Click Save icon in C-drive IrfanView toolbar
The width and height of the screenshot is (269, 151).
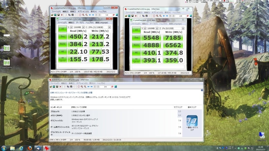pyautogui.click(x=59, y=15)
